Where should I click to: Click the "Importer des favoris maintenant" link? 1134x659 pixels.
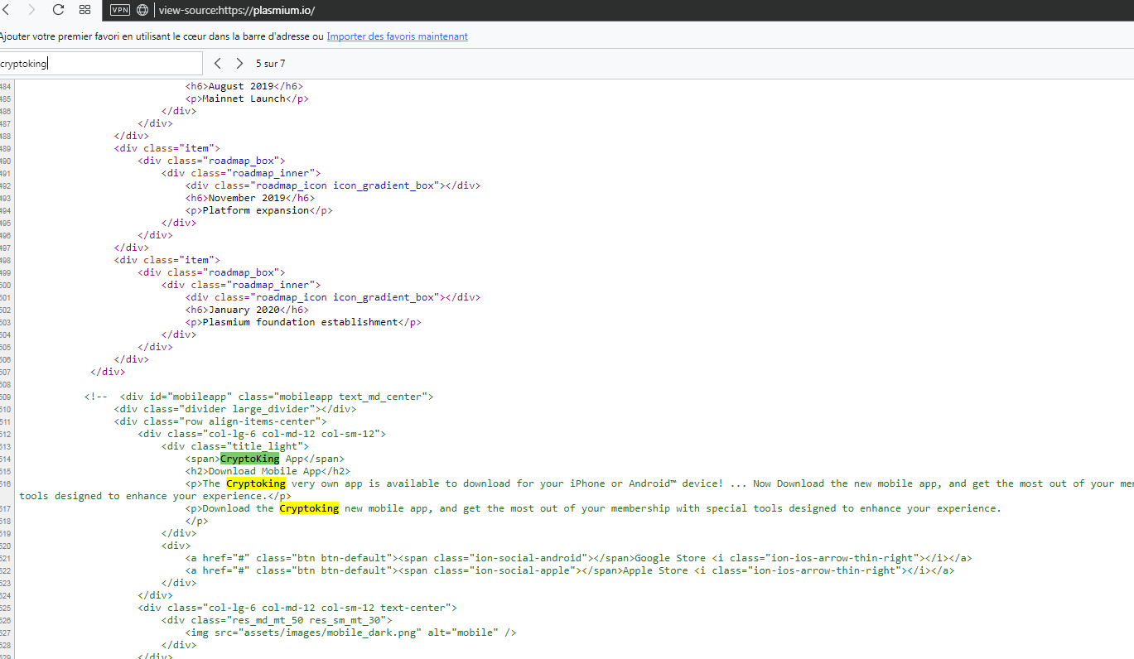coord(397,36)
